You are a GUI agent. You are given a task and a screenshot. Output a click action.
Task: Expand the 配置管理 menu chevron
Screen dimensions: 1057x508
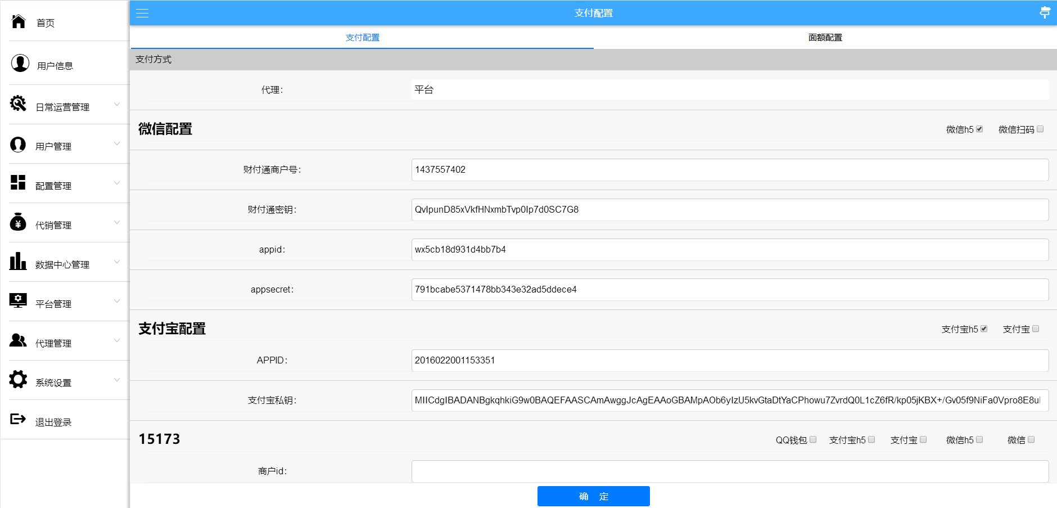[117, 183]
